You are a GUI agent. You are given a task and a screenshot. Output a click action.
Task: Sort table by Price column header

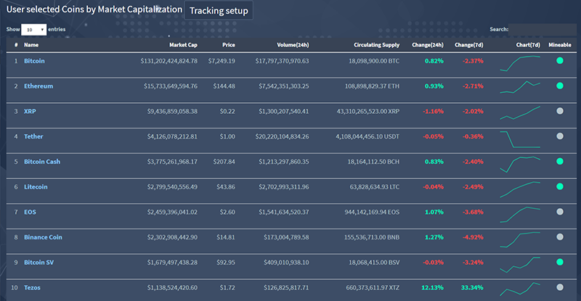tap(229, 45)
